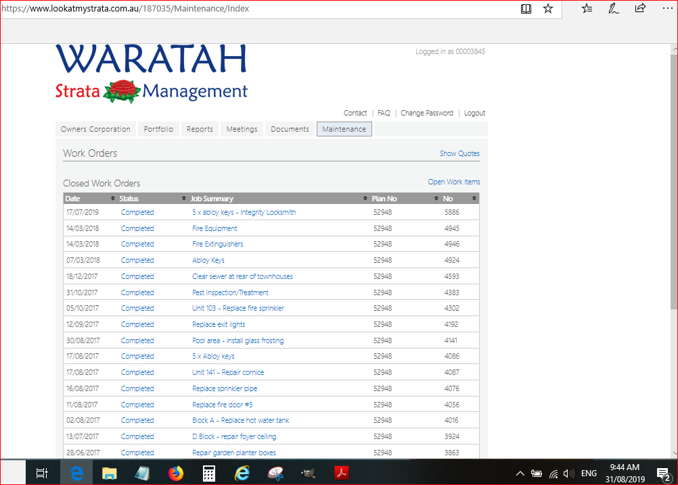Click the Completed status for order 4924
This screenshot has height=485, width=678.
point(137,260)
